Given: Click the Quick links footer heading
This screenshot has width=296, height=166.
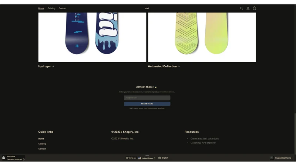Looking at the screenshot, I should pyautogui.click(x=46, y=132).
